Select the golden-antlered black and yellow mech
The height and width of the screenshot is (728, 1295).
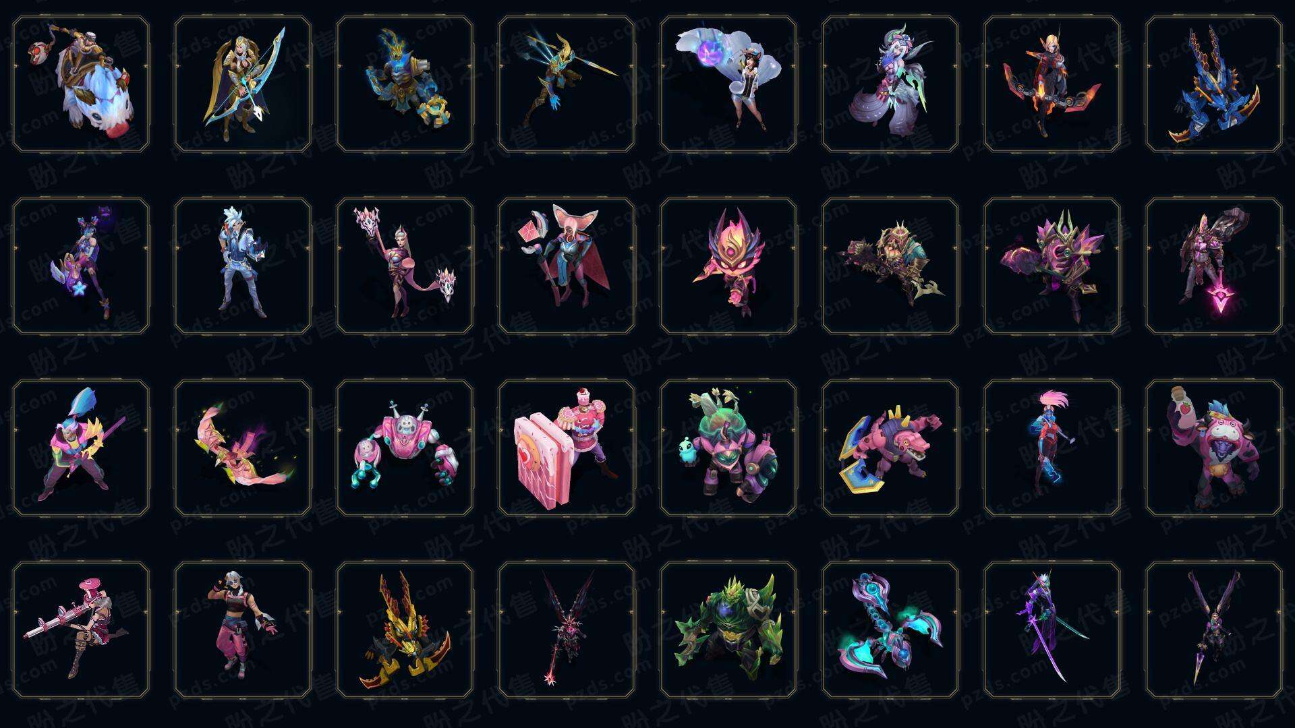coord(405,630)
